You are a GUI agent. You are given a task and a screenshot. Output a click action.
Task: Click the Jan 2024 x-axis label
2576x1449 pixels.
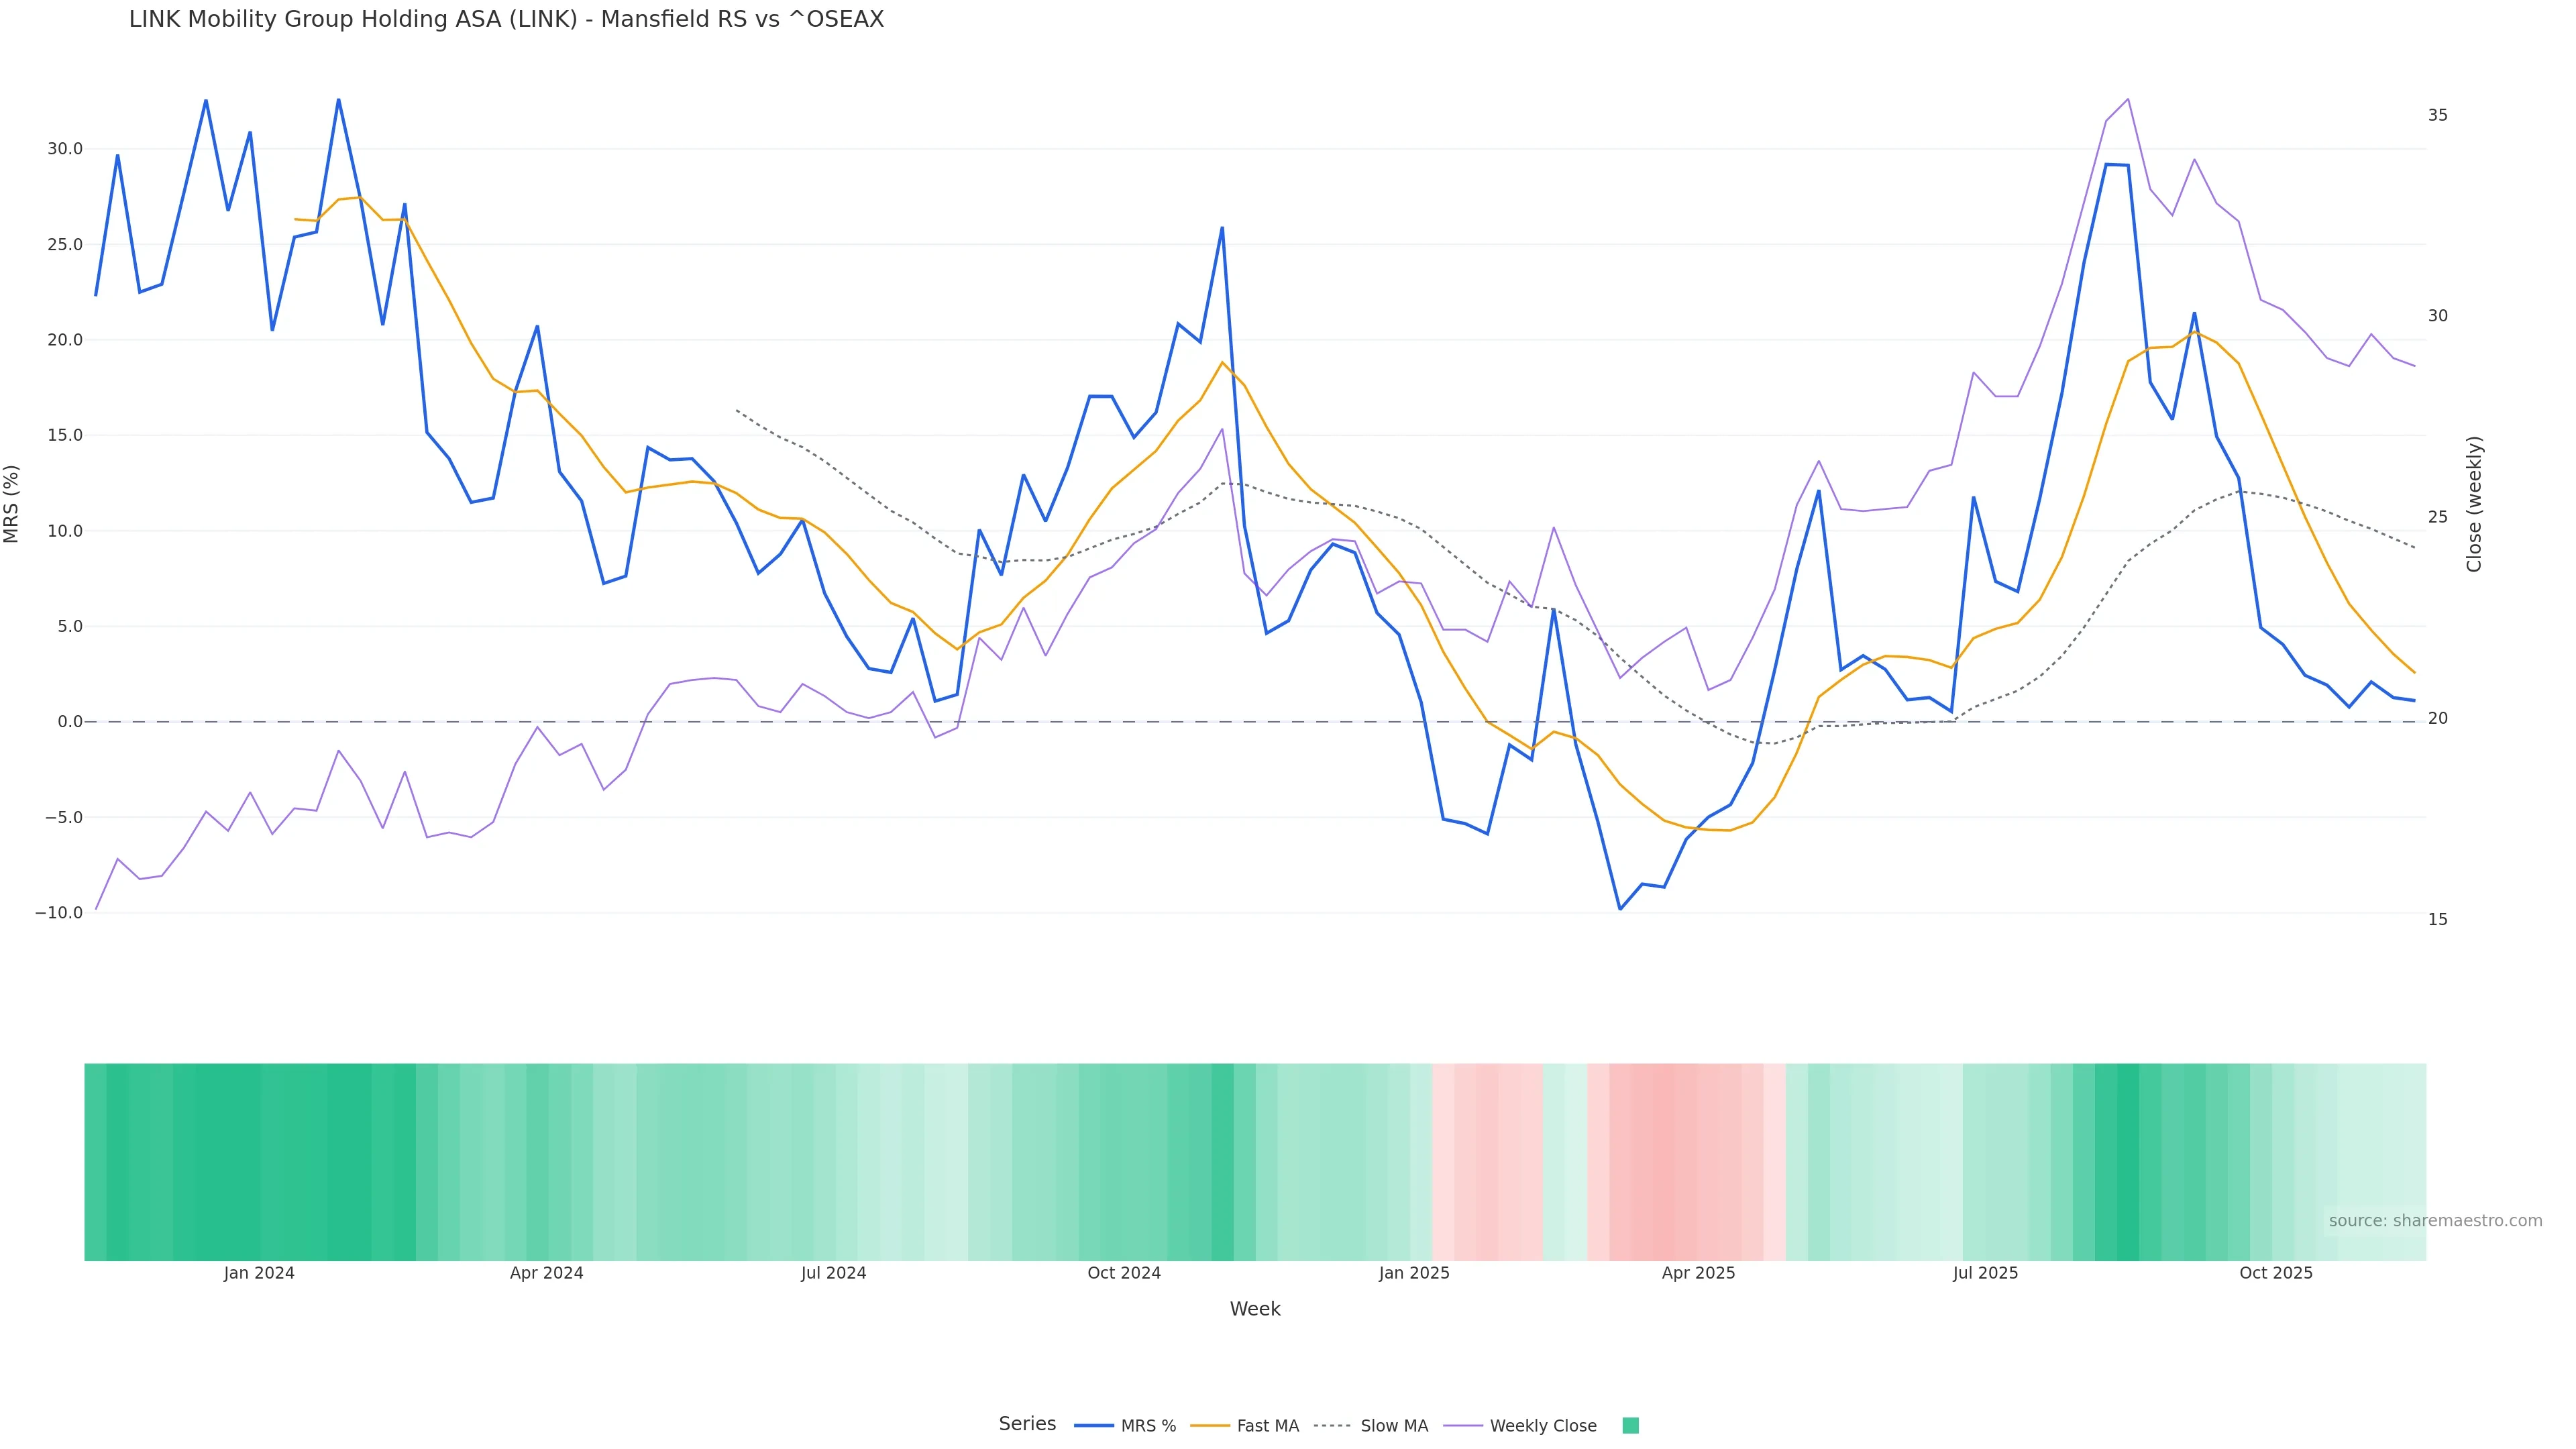pos(259,1274)
